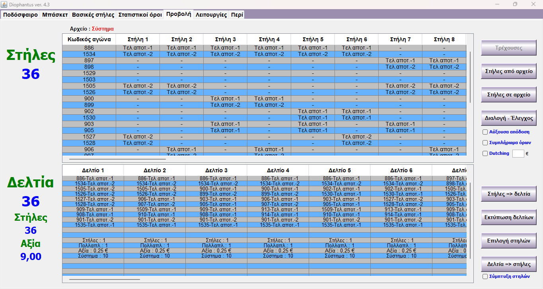Enable the Dutching checkbox
The image size is (543, 289).
485,154
